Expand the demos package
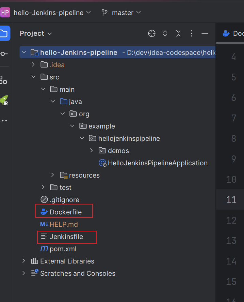Viewport: 244px width, 302px height. point(92,150)
